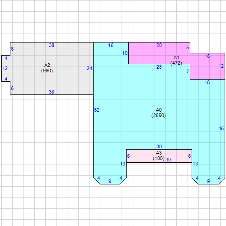
Task: Select the A0 area name label
Action: pos(159,110)
